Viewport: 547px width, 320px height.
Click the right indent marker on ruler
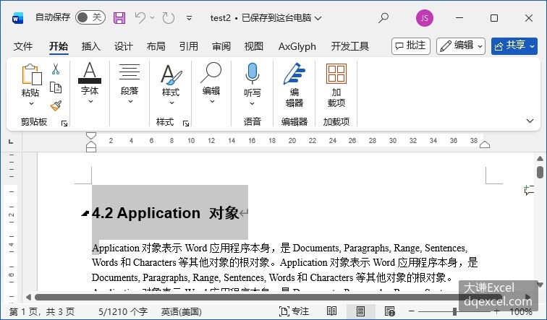(485, 144)
